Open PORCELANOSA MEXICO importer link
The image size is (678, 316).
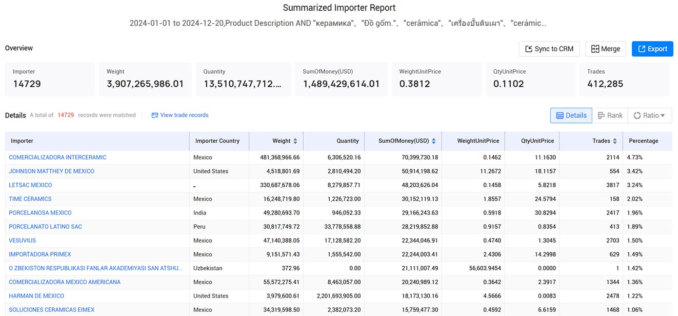click(x=40, y=213)
